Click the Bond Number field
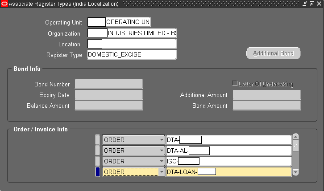324x191 pixels. [x=109, y=84]
